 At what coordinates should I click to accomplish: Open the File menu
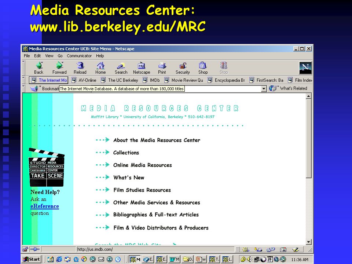point(27,56)
